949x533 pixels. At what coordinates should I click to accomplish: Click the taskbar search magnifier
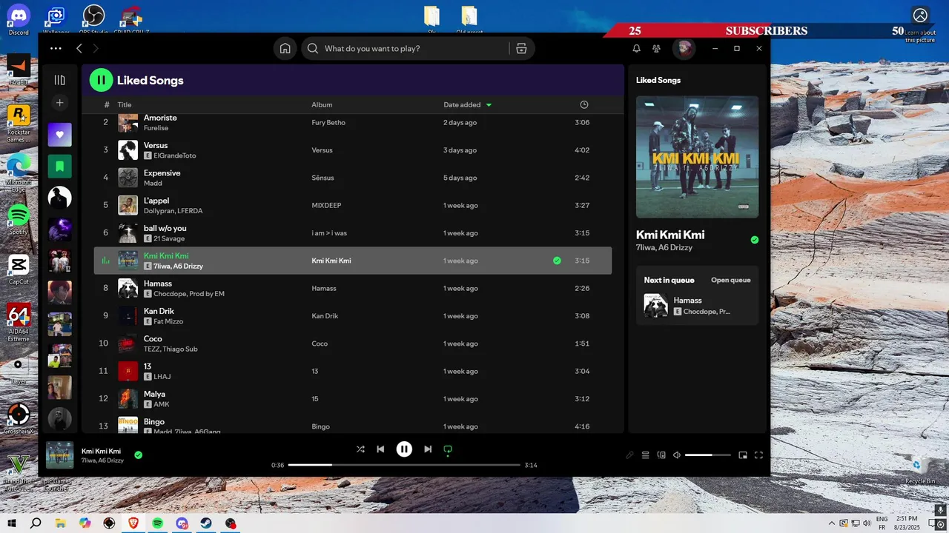pyautogui.click(x=36, y=523)
